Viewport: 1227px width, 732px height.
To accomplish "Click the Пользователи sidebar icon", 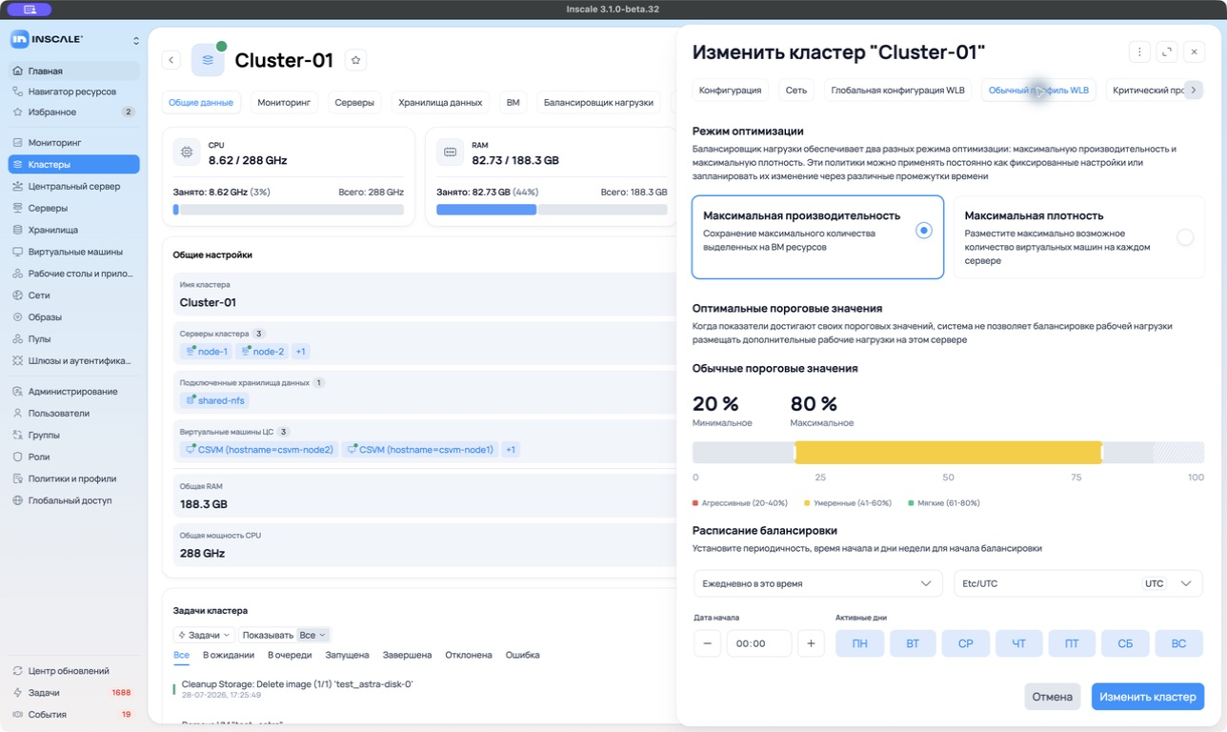I will (18, 414).
